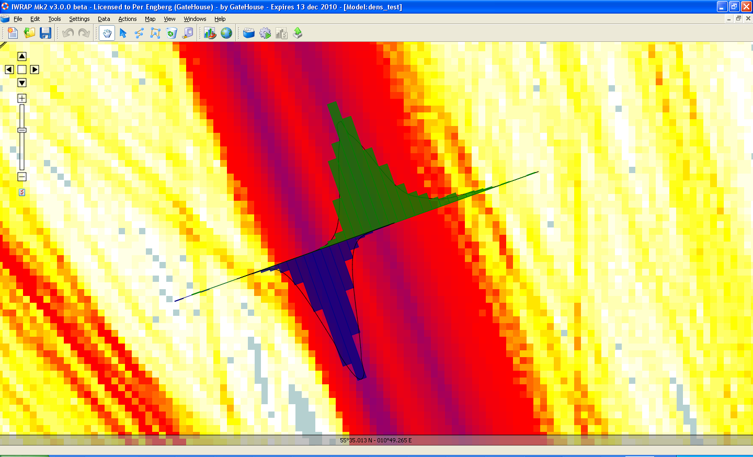Zoom out using the minus button
This screenshot has height=457, width=753.
(x=22, y=177)
